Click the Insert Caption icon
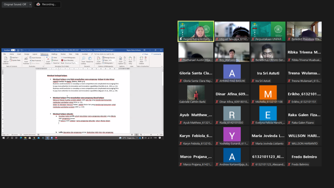Screen dimensions: 334x188 [120, 59]
